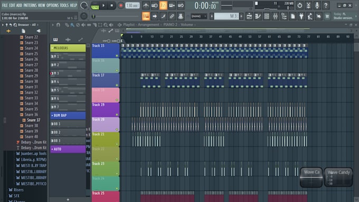Image resolution: width=359 pixels, height=202 pixels.
Task: Click the scissors audio editor icon
Action: [x=308, y=5]
